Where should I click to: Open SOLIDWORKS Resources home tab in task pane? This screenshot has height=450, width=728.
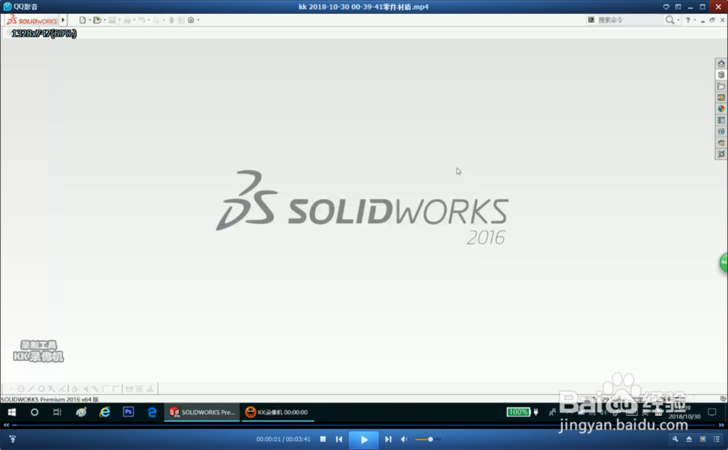721,63
